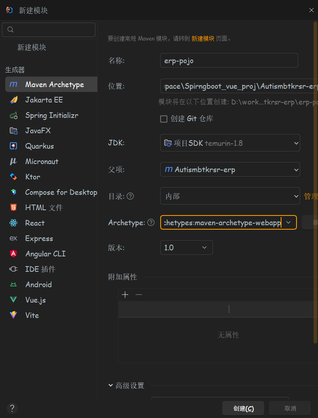318x418 pixels.
Task: Select the Jakarta EE generator icon
Action: [14, 100]
